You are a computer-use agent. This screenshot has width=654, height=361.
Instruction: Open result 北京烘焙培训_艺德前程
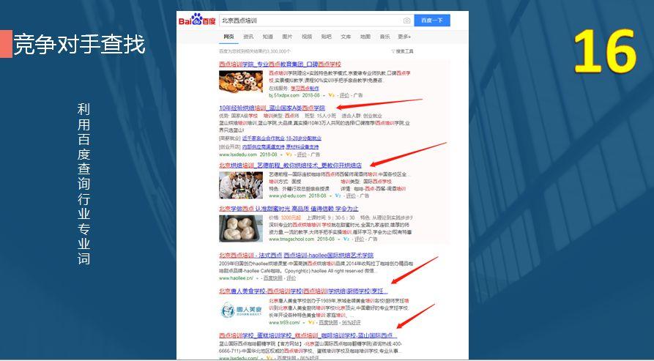click(290, 165)
